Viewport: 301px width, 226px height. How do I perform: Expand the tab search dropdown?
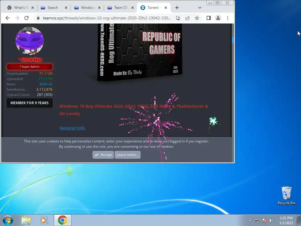click(x=200, y=8)
